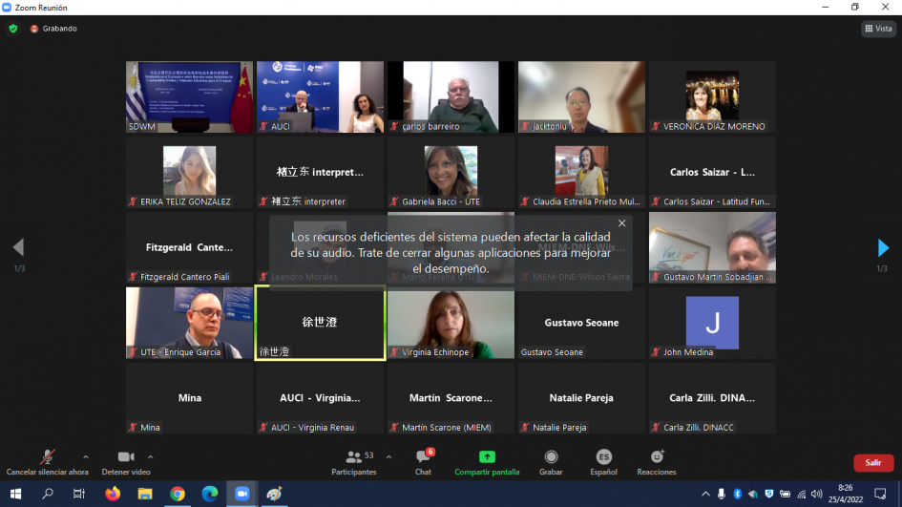Select Claudia Estrella Prieto's tile
Viewport: 902px width, 507px height.
tap(581, 172)
